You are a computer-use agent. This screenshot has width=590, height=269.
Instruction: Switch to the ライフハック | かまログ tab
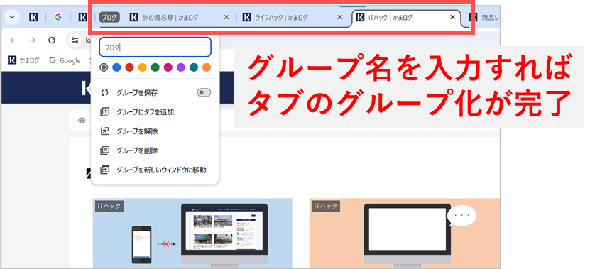coord(281,17)
